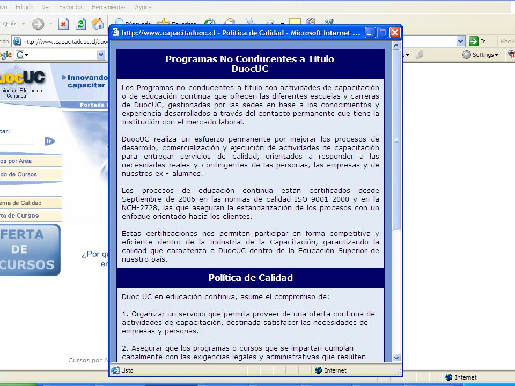The image size is (515, 386).
Task: Open the Forward button history dropdown
Action: click(50, 24)
